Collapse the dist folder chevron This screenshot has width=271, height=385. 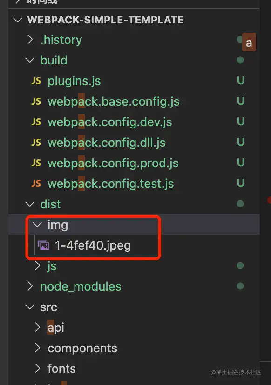[30, 204]
